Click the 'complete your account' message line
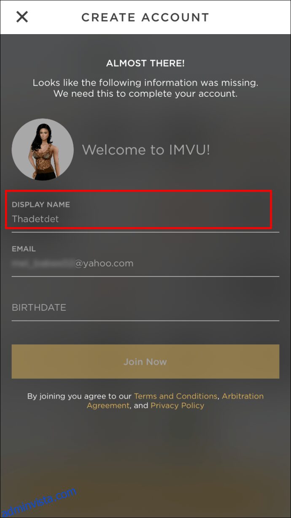 (x=145, y=94)
